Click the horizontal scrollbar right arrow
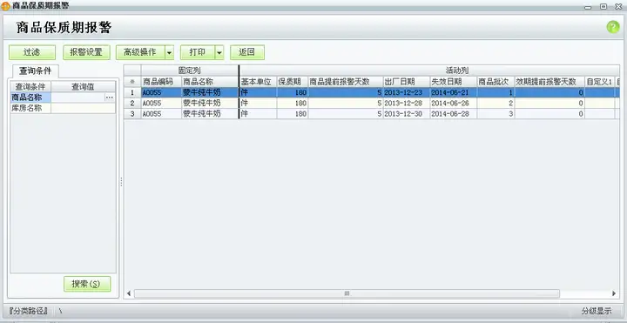 coord(614,293)
